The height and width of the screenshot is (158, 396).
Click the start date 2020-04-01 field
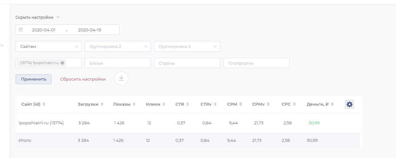(44, 30)
